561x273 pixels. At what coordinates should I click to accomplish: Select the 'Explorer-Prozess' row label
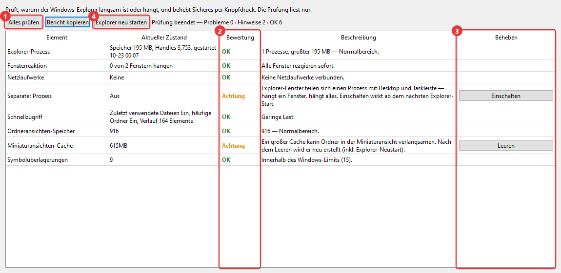point(28,52)
